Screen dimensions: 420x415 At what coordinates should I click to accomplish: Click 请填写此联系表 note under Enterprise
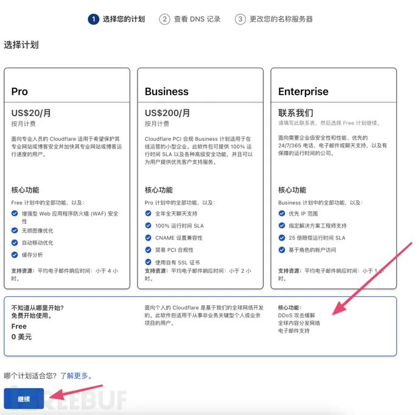pos(329,123)
